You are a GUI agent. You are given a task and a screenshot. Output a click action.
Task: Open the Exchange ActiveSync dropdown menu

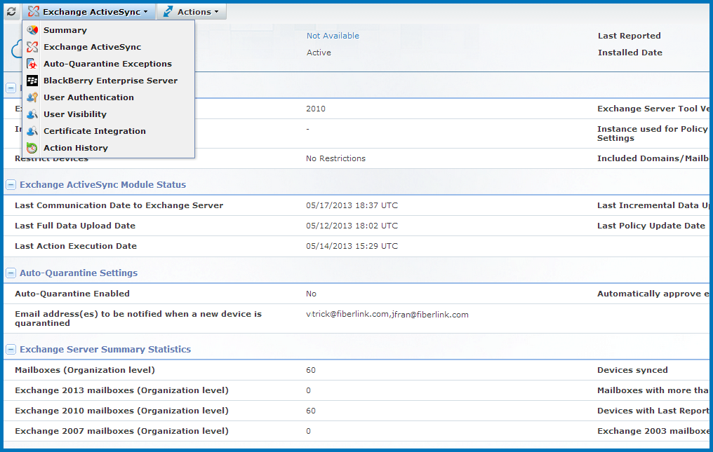pyautogui.click(x=88, y=12)
